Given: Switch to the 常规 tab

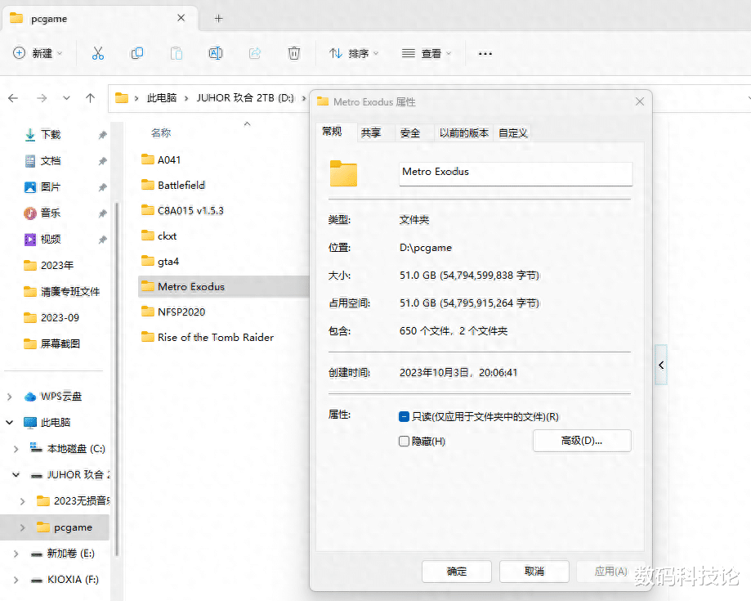Looking at the screenshot, I should 332,132.
